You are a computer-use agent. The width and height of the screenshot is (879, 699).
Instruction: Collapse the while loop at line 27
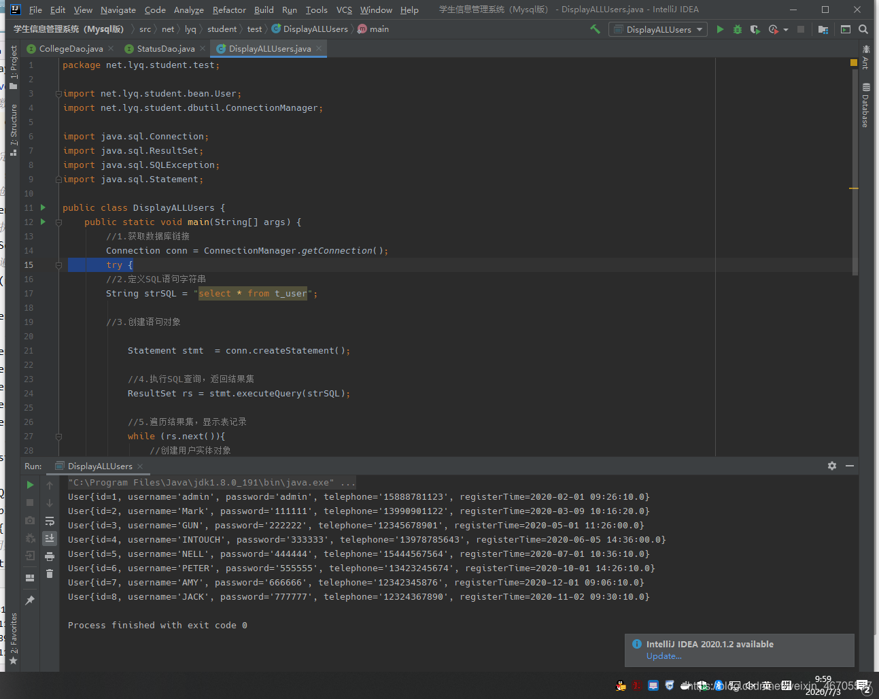tap(58, 437)
